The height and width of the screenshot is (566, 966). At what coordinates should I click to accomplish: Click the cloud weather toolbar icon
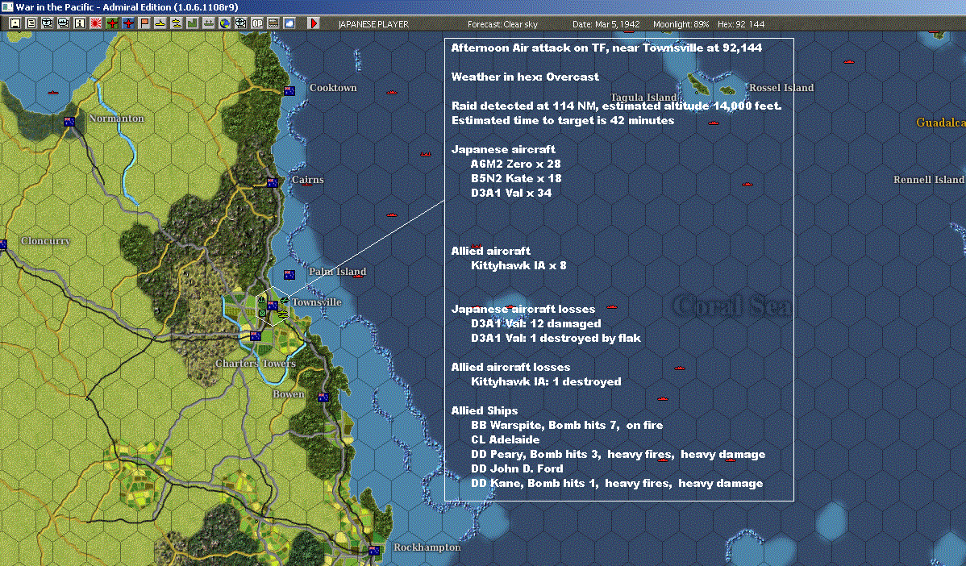(x=289, y=23)
